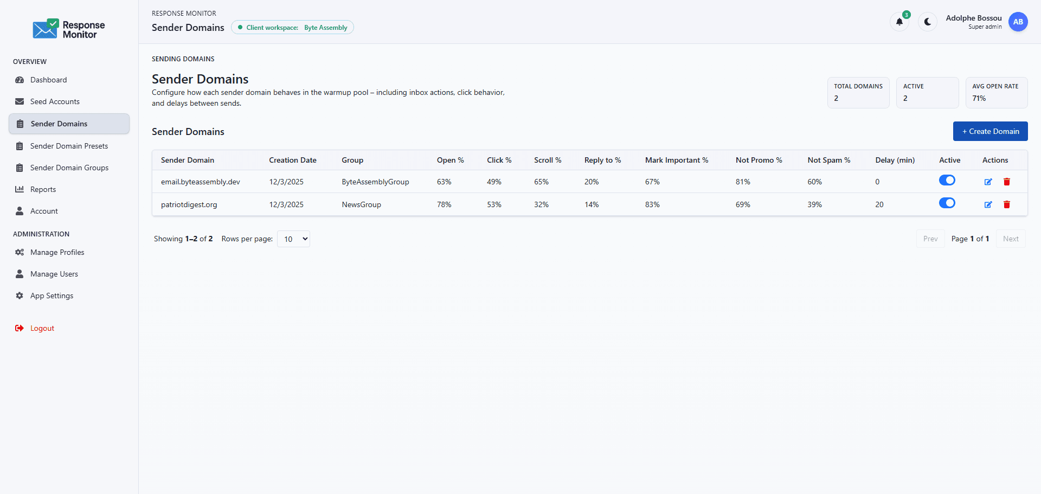This screenshot has width=1041, height=494.
Task: Click the notification bell icon
Action: 899,22
